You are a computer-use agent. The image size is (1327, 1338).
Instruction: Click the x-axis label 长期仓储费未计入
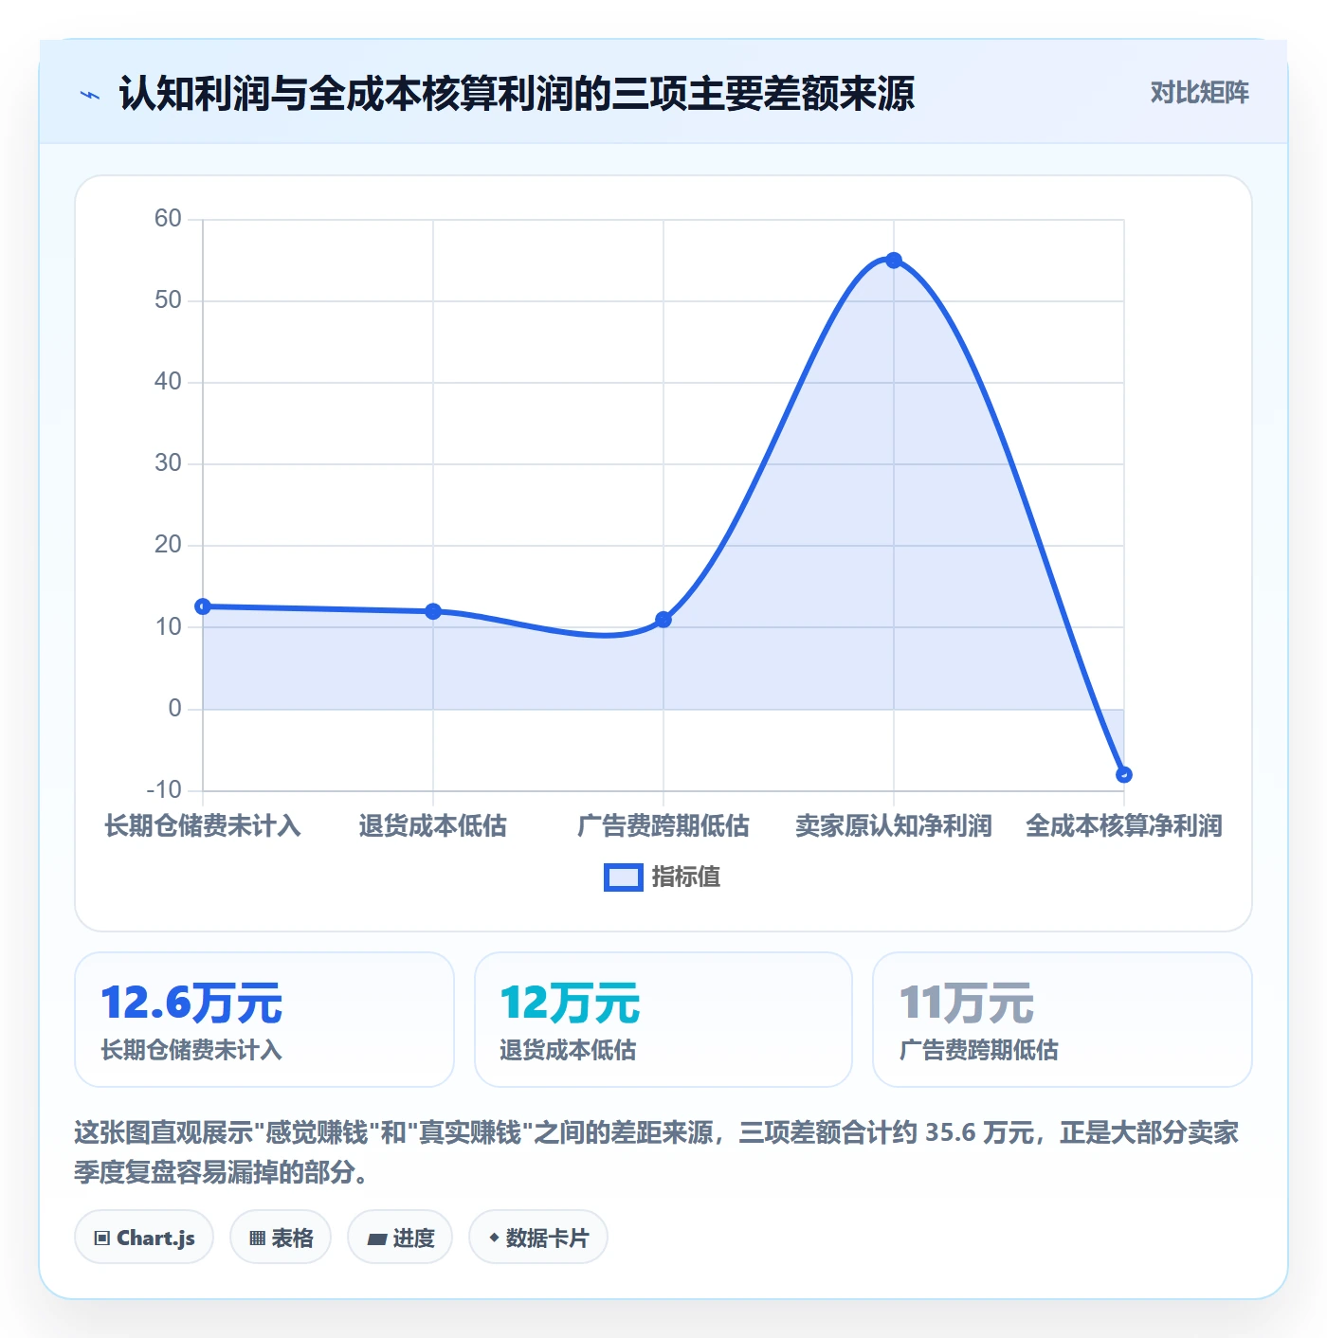coord(203,826)
